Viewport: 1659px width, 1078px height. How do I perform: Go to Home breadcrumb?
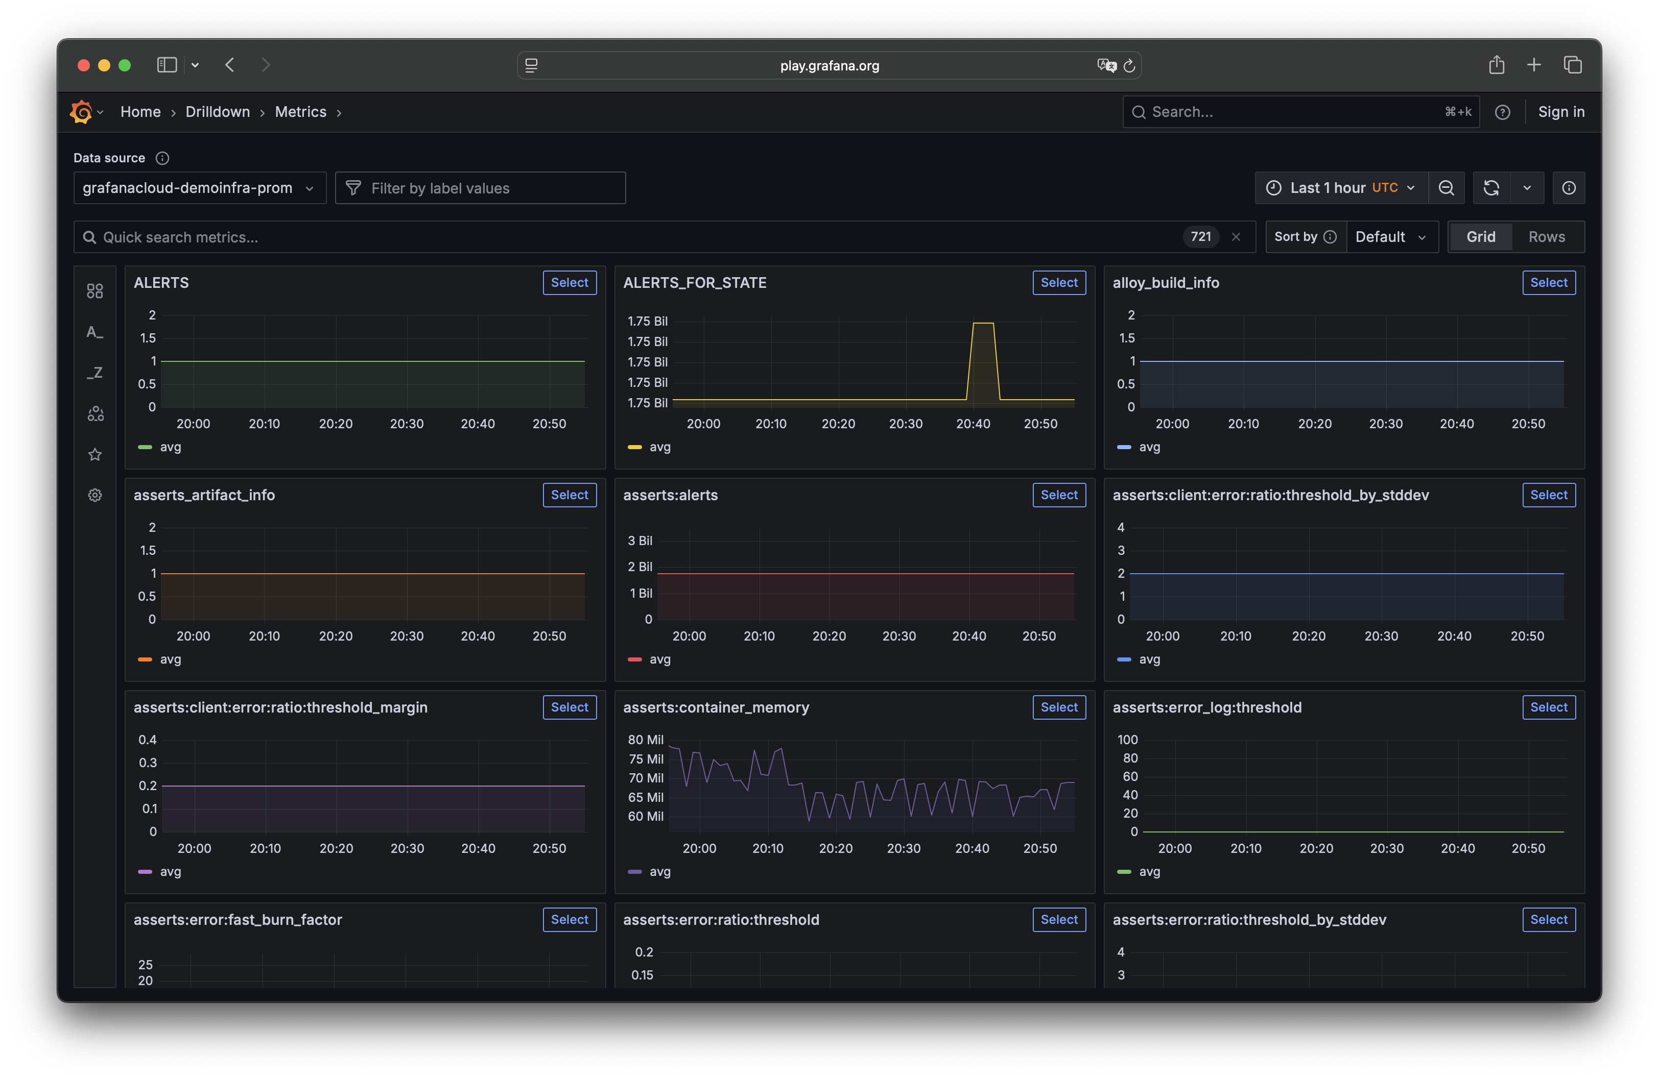140,112
